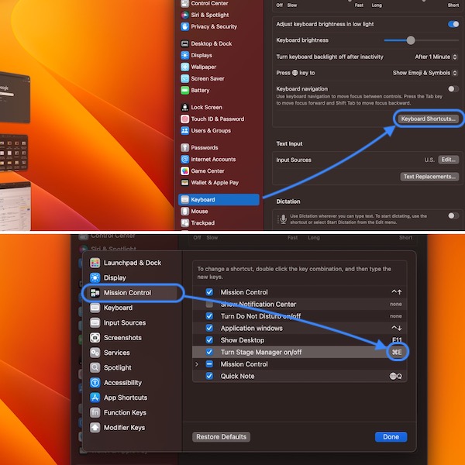Screen dimensions: 465x465
Task: Open Text Replacements... button
Action: (429, 177)
